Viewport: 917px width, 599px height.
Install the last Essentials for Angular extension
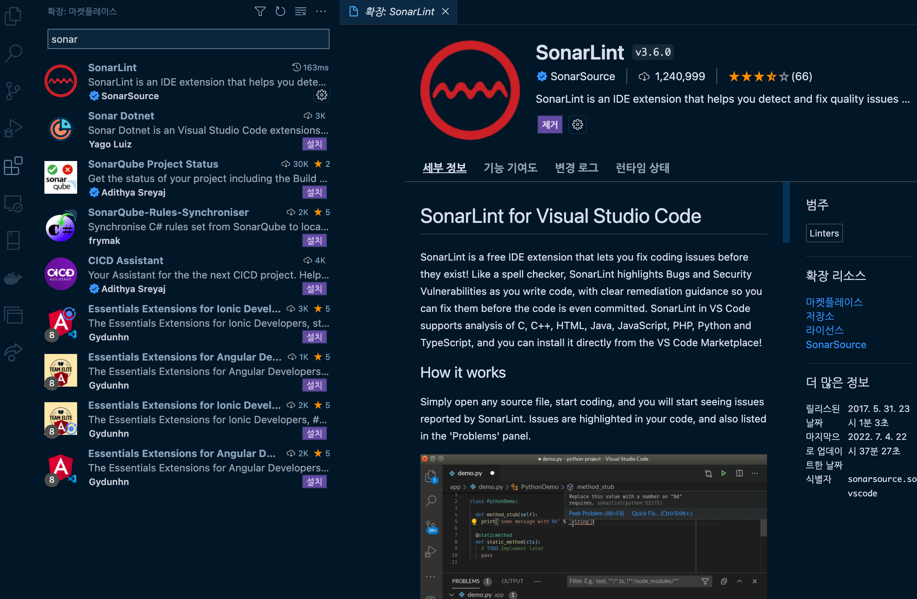[314, 482]
